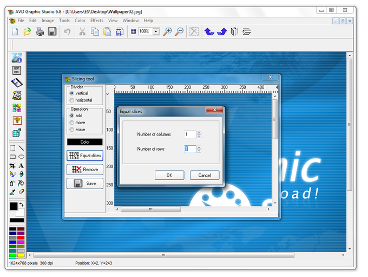Image resolution: width=368 pixels, height=277 pixels.
Task: Click the Zoom in magnifier icon
Action: click(x=167, y=31)
